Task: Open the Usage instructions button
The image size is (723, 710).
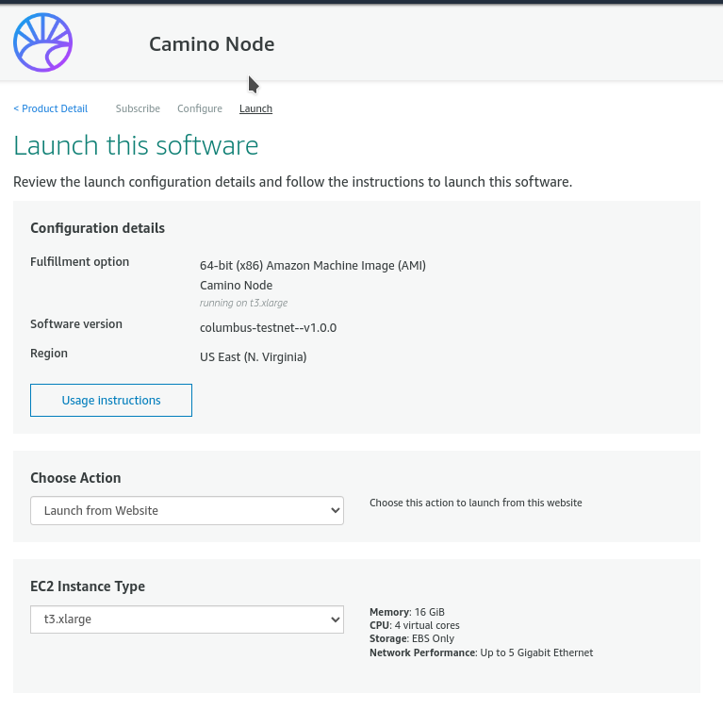Action: pos(111,400)
